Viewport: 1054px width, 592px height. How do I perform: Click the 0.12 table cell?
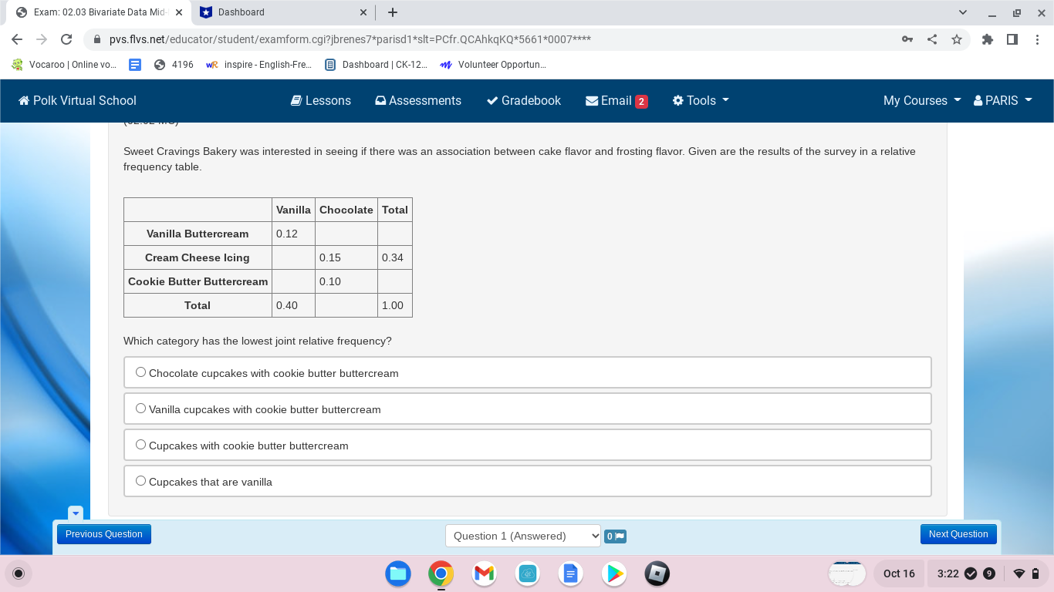(x=293, y=234)
